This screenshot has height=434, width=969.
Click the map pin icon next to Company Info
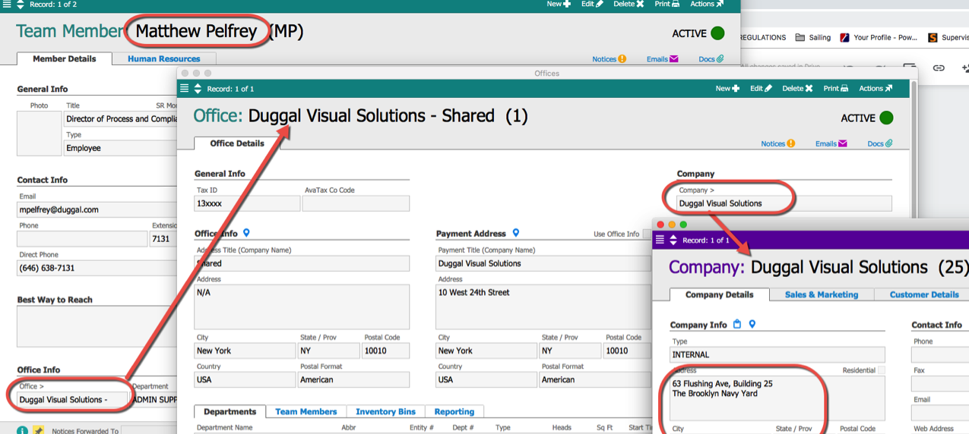(x=752, y=324)
